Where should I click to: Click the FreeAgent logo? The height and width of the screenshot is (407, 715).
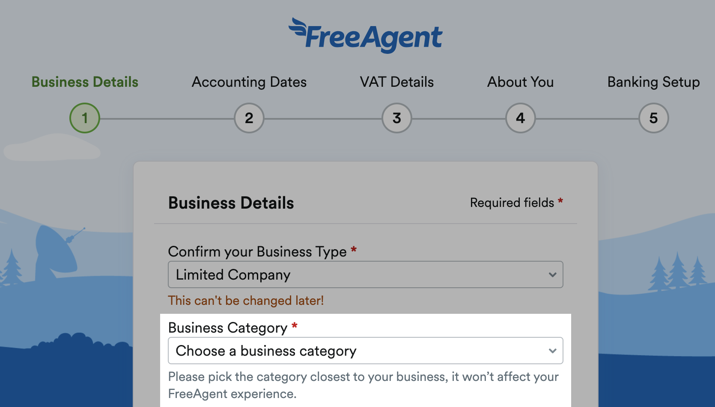[x=366, y=35]
